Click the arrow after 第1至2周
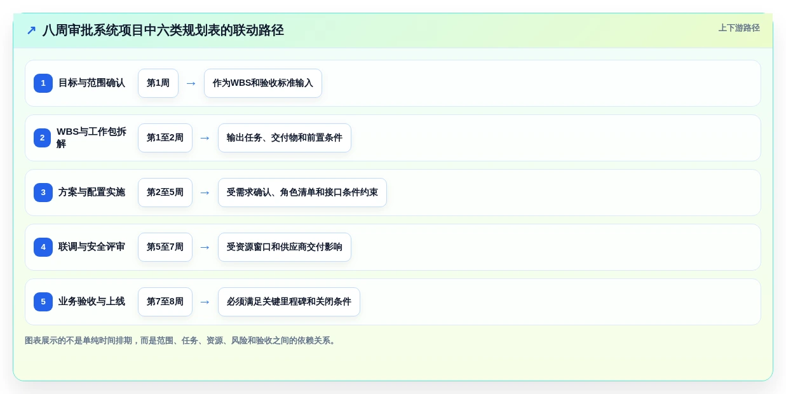The image size is (786, 394). 205,138
